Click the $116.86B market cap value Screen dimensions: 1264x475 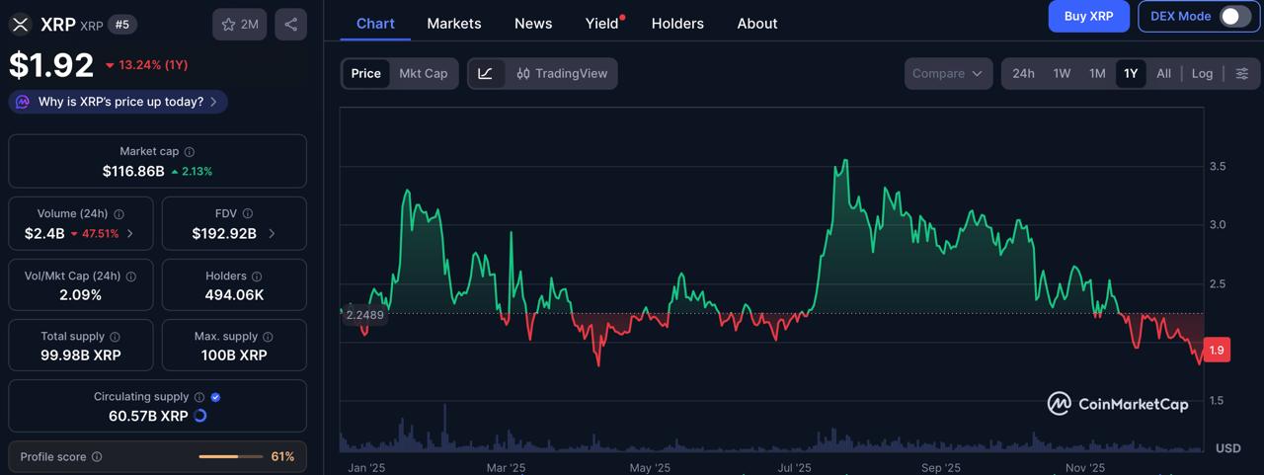pos(133,172)
